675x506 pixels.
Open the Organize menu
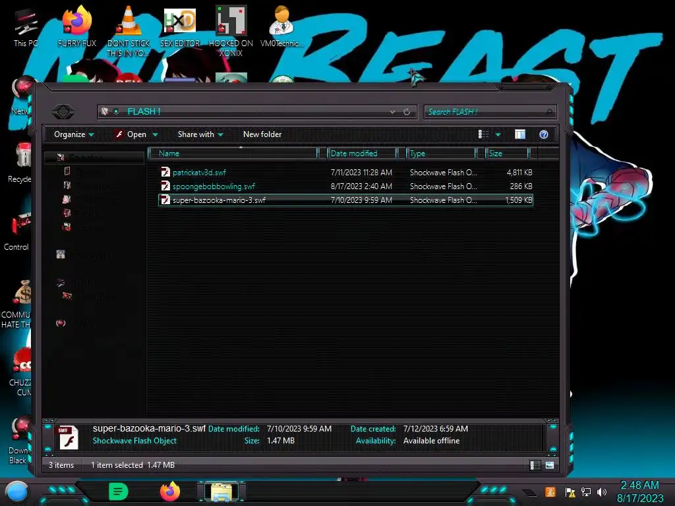(74, 134)
